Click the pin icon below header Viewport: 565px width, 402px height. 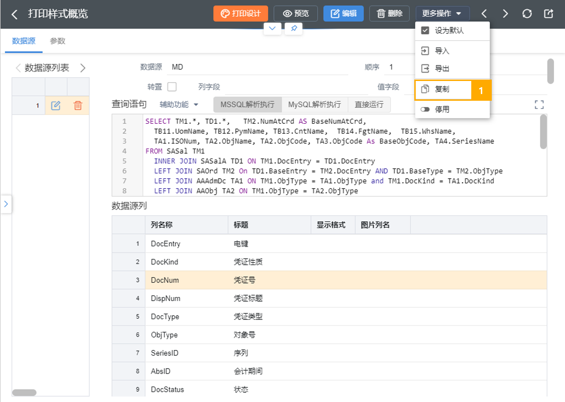pyautogui.click(x=294, y=28)
